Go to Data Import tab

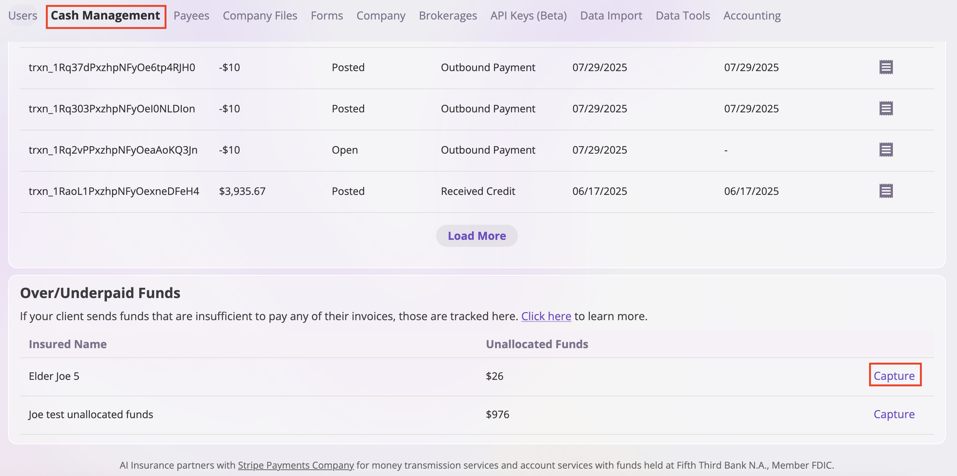pos(611,15)
